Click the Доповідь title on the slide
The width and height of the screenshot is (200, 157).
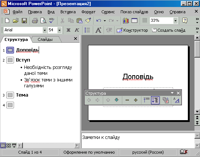(x=138, y=77)
